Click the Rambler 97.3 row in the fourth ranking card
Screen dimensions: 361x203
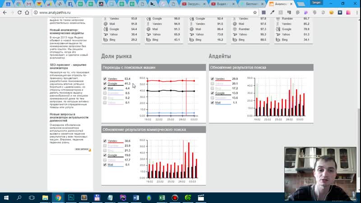250,29
